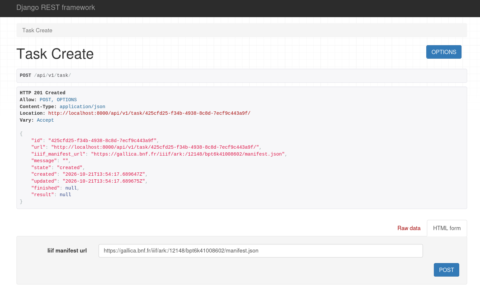The image size is (480, 299).
Task: Click the created timestamp 2026-10-21T13:54:17.689647Z
Action: click(104, 174)
